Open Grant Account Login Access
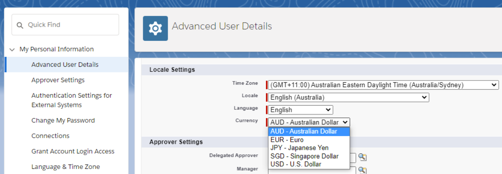Screen dimensions: 502x174 (x=73, y=151)
